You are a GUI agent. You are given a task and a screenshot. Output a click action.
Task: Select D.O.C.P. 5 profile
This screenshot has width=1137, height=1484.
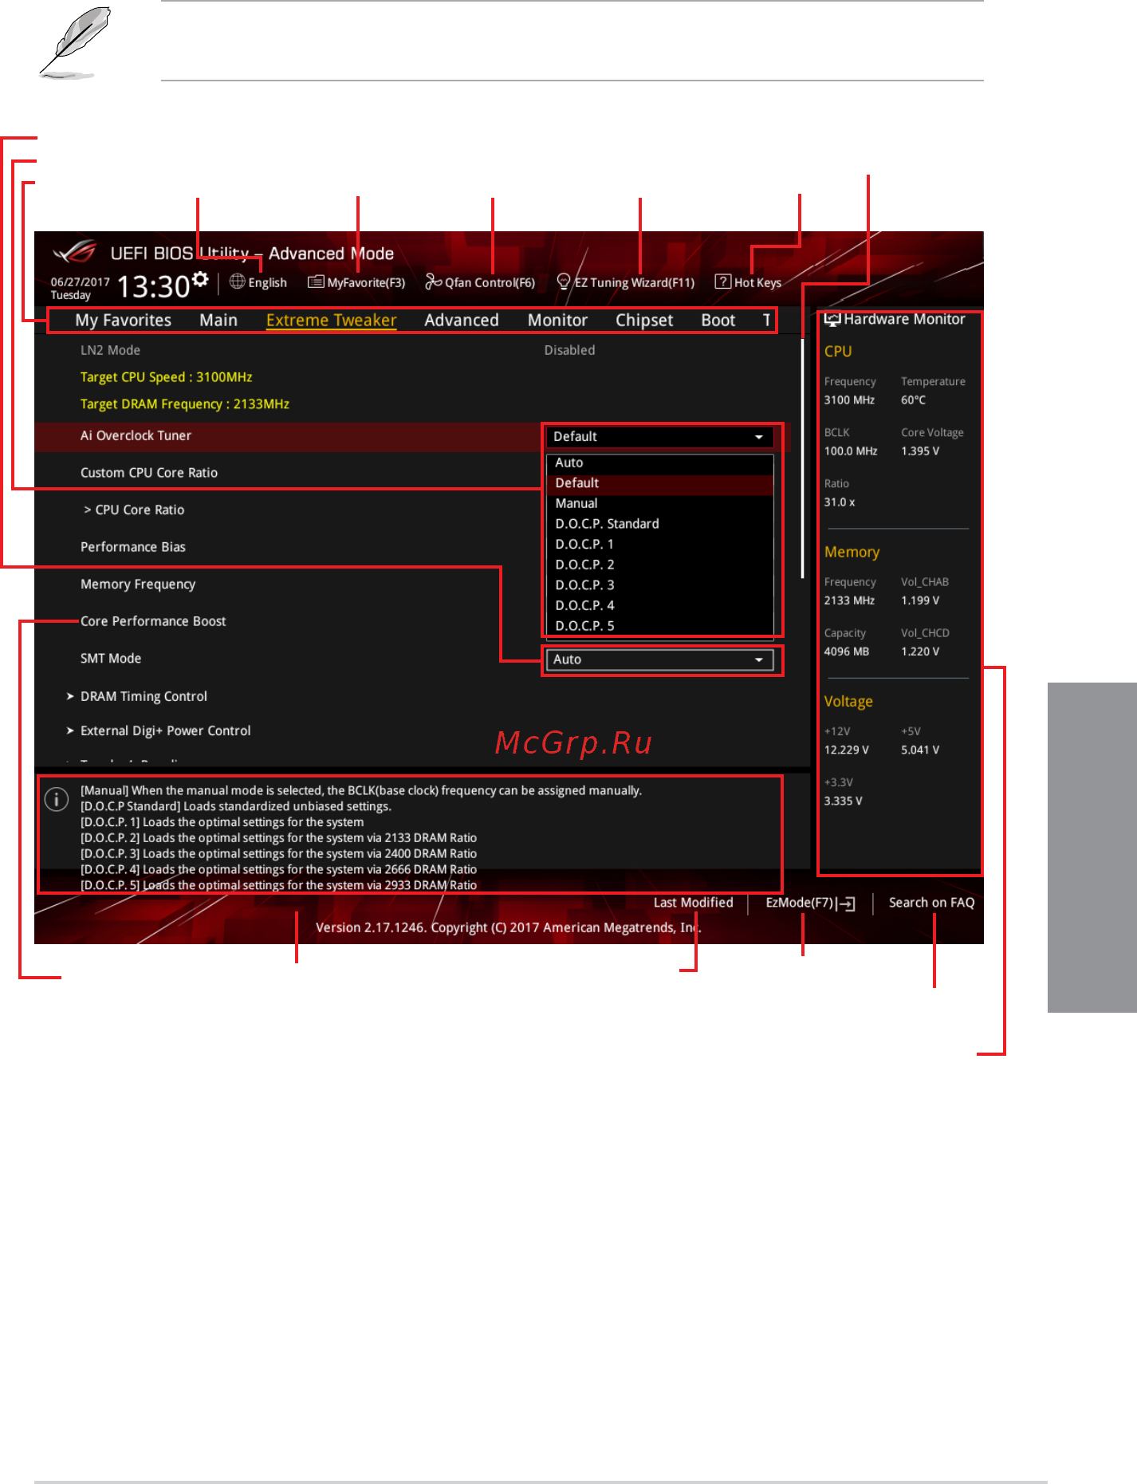[x=659, y=626]
